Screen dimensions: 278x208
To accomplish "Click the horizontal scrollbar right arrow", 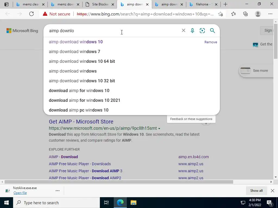I will coord(271,182).
